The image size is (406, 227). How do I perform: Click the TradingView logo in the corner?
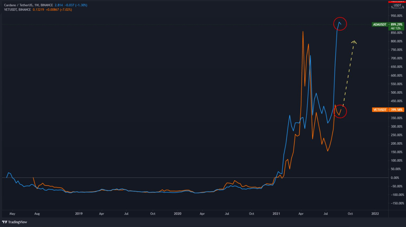[x=14, y=222]
